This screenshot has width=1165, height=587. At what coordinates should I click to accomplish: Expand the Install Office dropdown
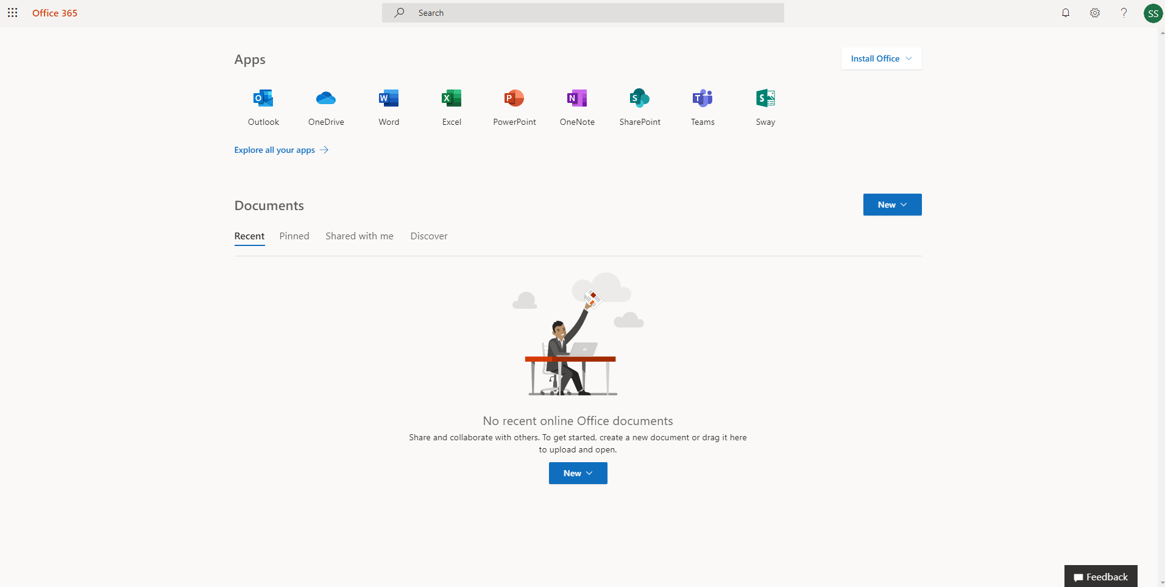click(881, 58)
